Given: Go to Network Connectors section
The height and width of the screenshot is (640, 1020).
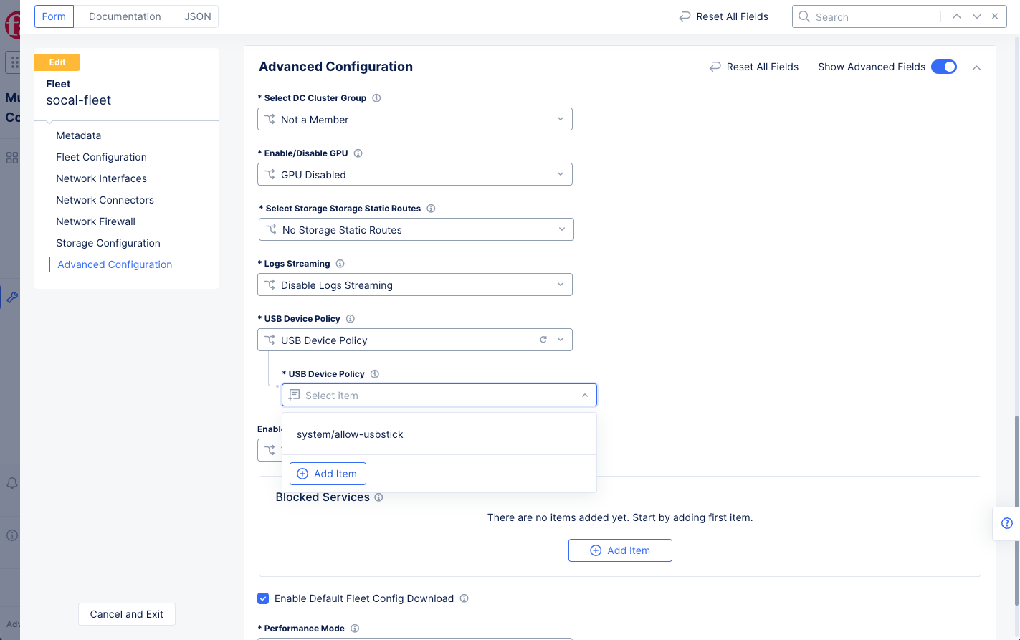Looking at the screenshot, I should click(x=105, y=200).
